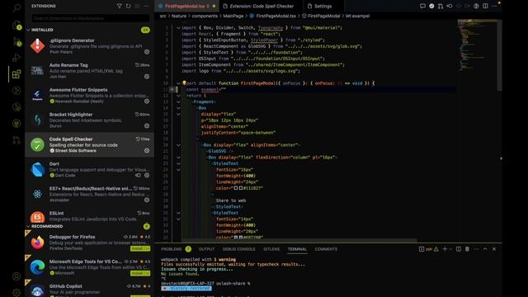Click the editor minimap
The height and width of the screenshot is (297, 528).
click(x=477, y=46)
